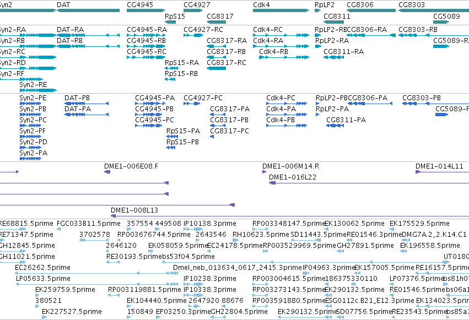Click protein CG4945-PC label
Image resolution: width=469 pixels, height=320 pixels.
pos(155,120)
